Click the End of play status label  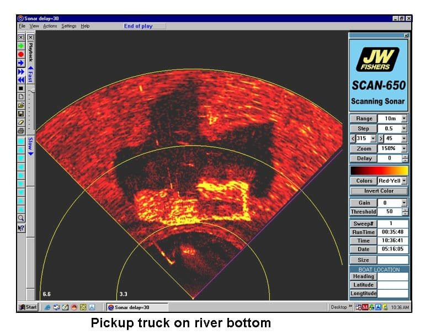(139, 26)
